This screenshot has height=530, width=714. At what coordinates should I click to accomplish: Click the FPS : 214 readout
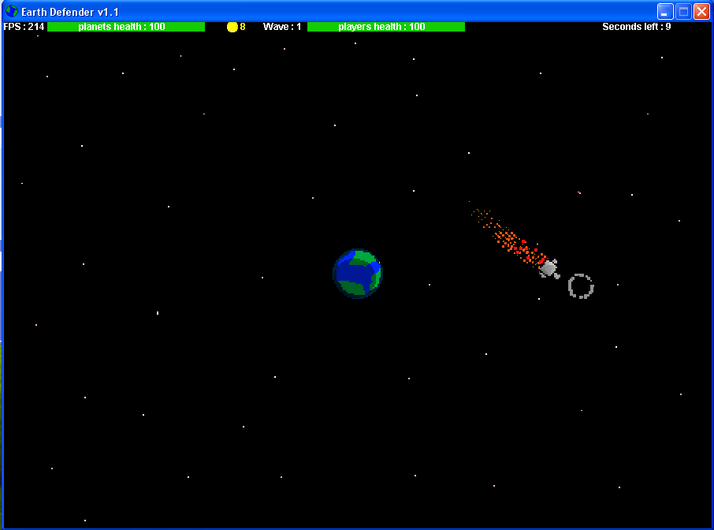click(x=24, y=27)
